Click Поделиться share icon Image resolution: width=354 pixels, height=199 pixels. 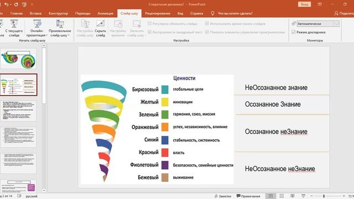tap(336, 13)
